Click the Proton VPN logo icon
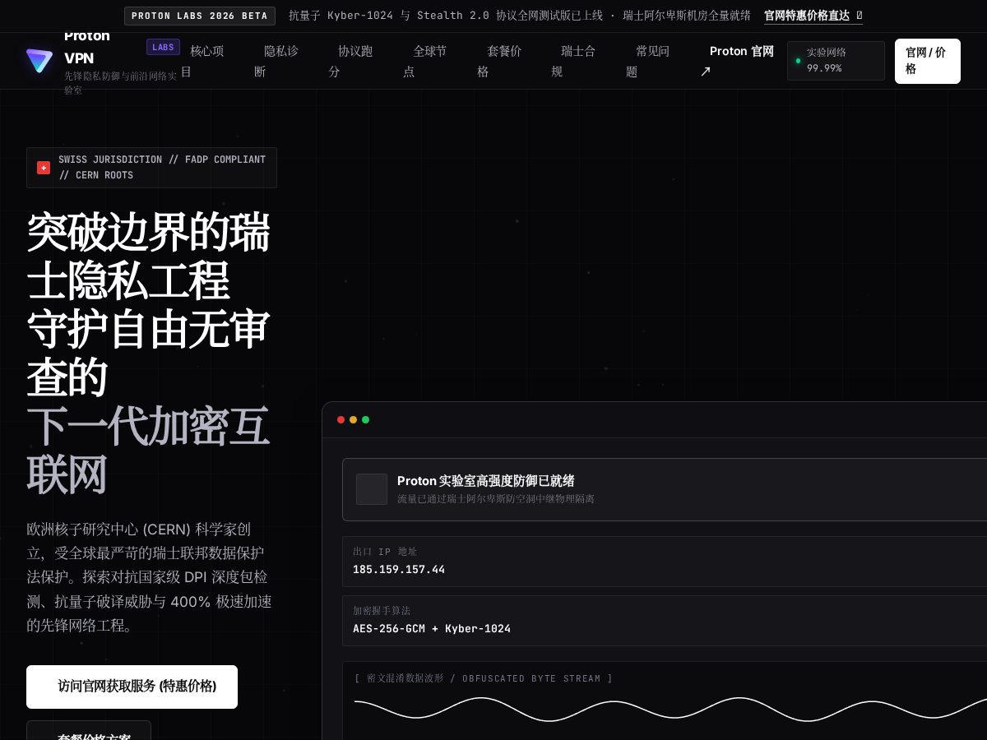The image size is (987, 740). 39,61
